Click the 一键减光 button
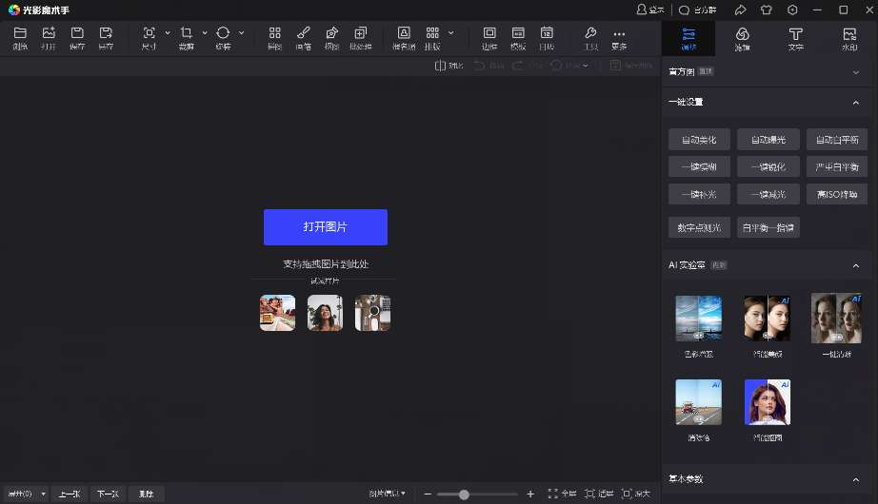 pyautogui.click(x=768, y=194)
